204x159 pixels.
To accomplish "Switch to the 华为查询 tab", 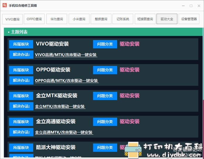I will pyautogui.click(x=57, y=19).
